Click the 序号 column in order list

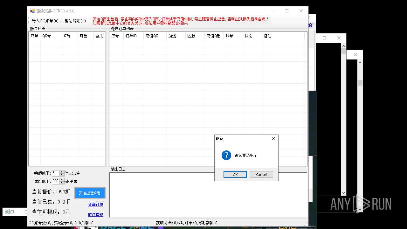point(116,36)
